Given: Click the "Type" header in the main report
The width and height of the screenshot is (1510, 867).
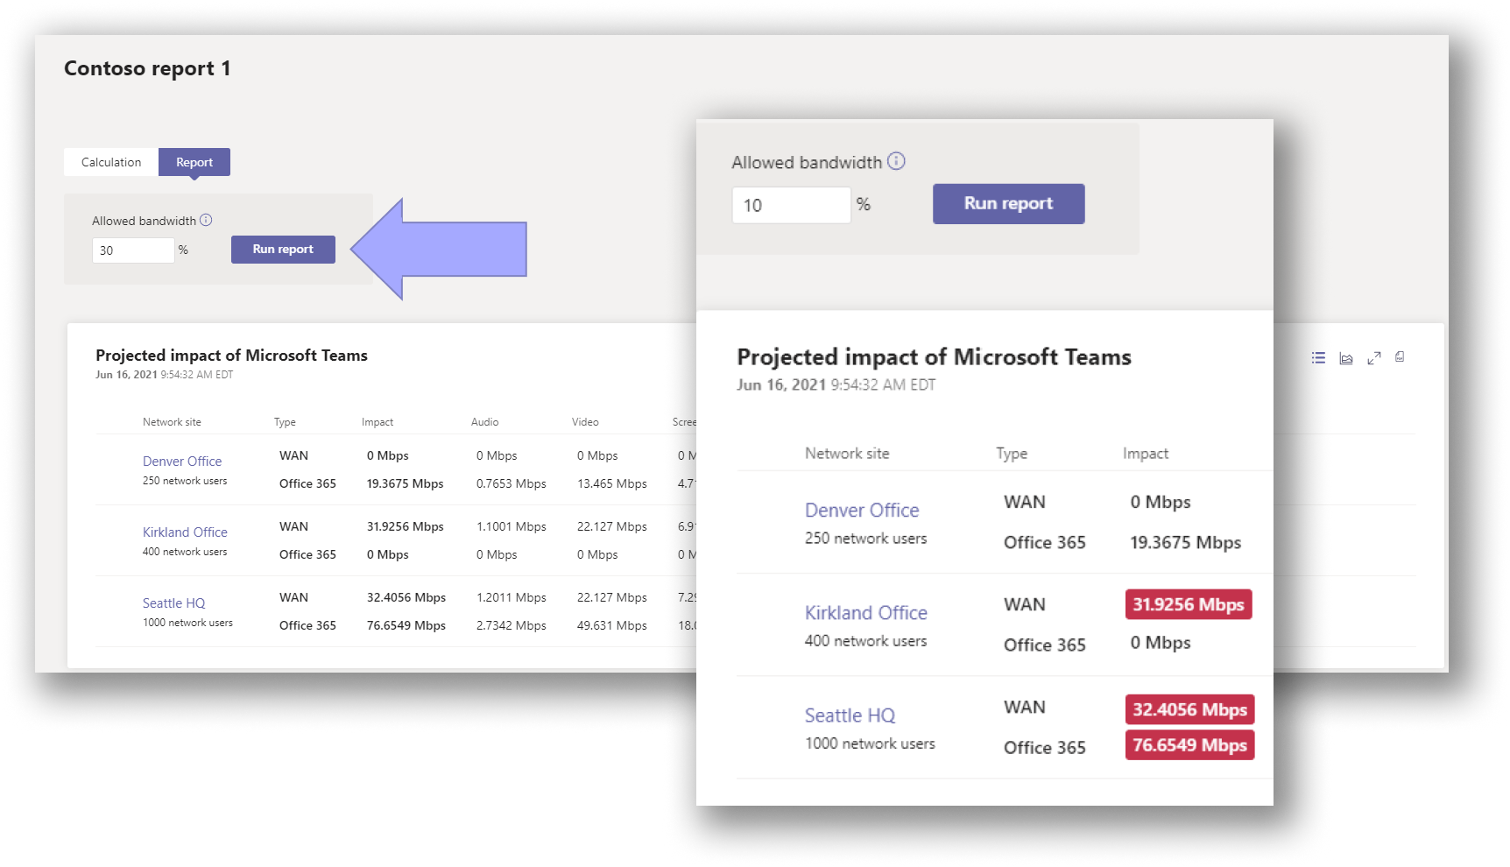Looking at the screenshot, I should click(x=285, y=422).
